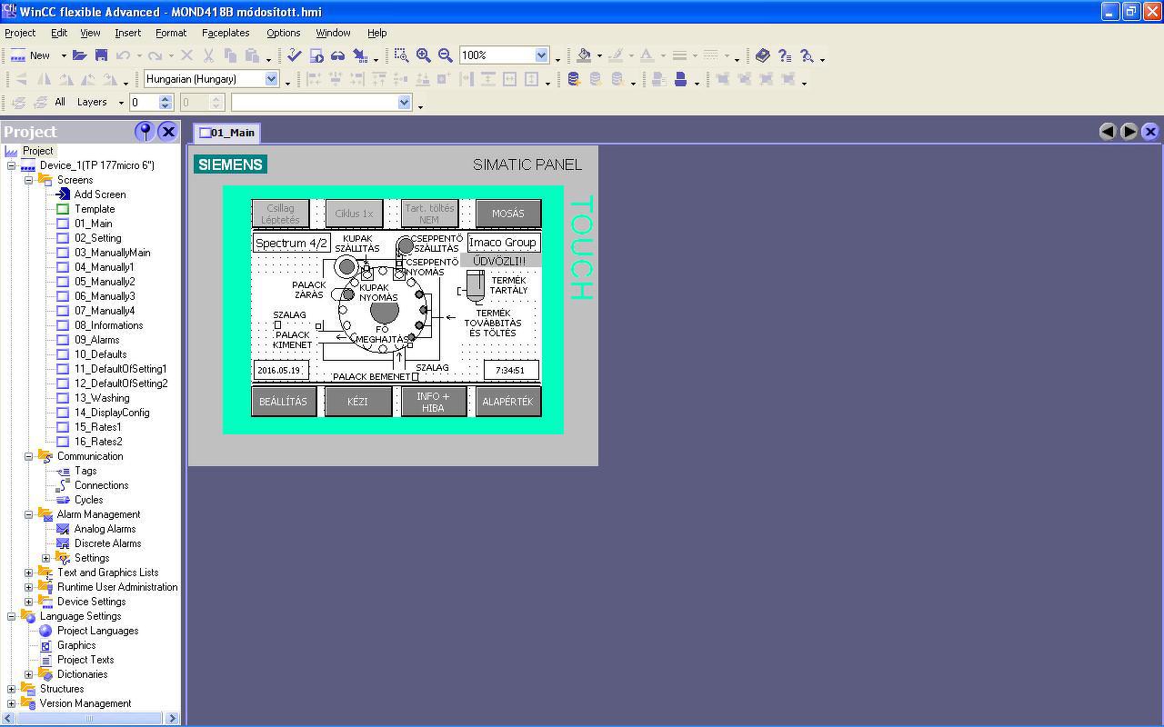Close the 01_Main editor with X button
This screenshot has height=727, width=1164.
coord(1150,132)
